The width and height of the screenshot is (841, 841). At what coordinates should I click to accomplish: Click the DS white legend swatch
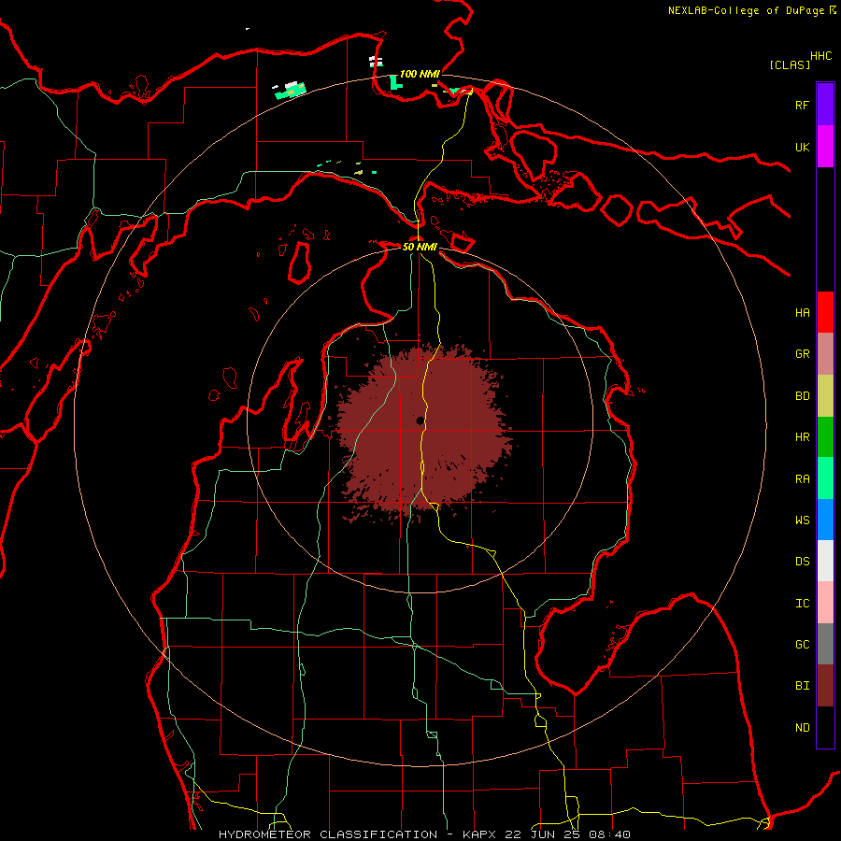825,561
